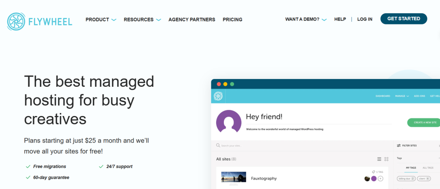This screenshot has width=440, height=189.
Task: Click the purple user avatar beside Hey friend
Action: click(229, 121)
